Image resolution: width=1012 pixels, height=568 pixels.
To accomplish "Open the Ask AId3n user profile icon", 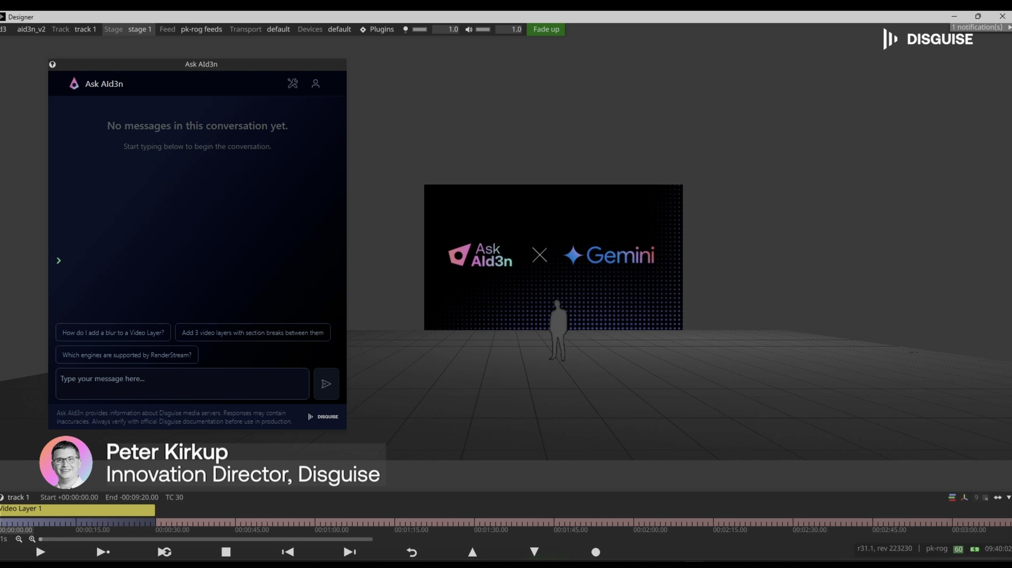I will (315, 83).
